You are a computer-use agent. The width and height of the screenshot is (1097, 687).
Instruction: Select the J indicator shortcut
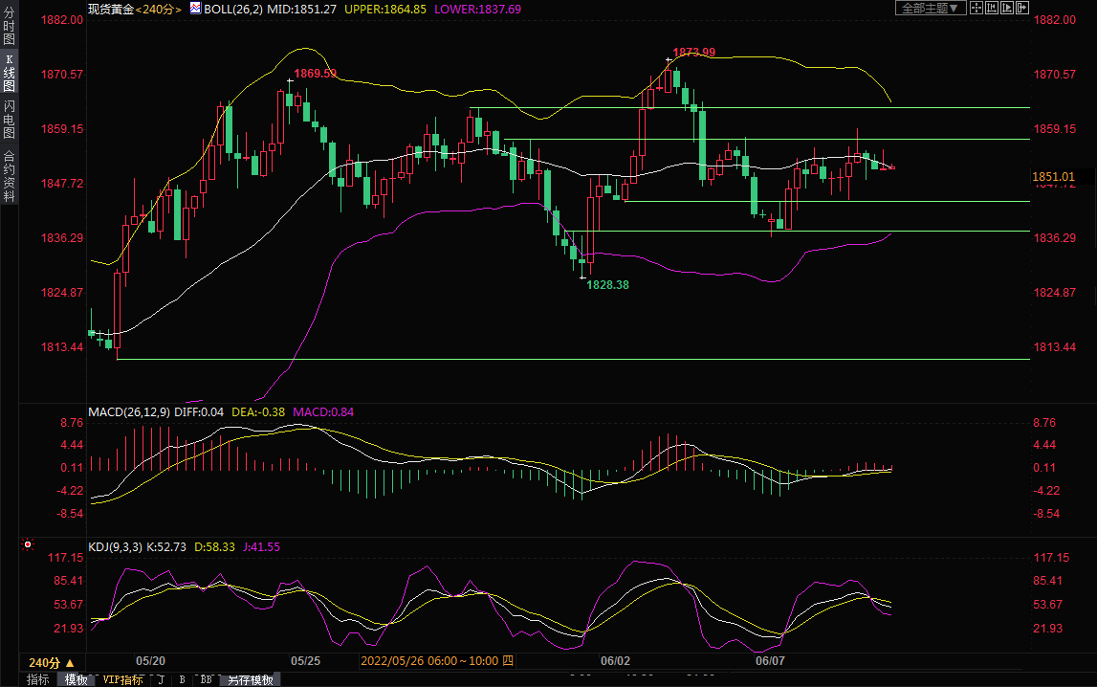(x=160, y=679)
